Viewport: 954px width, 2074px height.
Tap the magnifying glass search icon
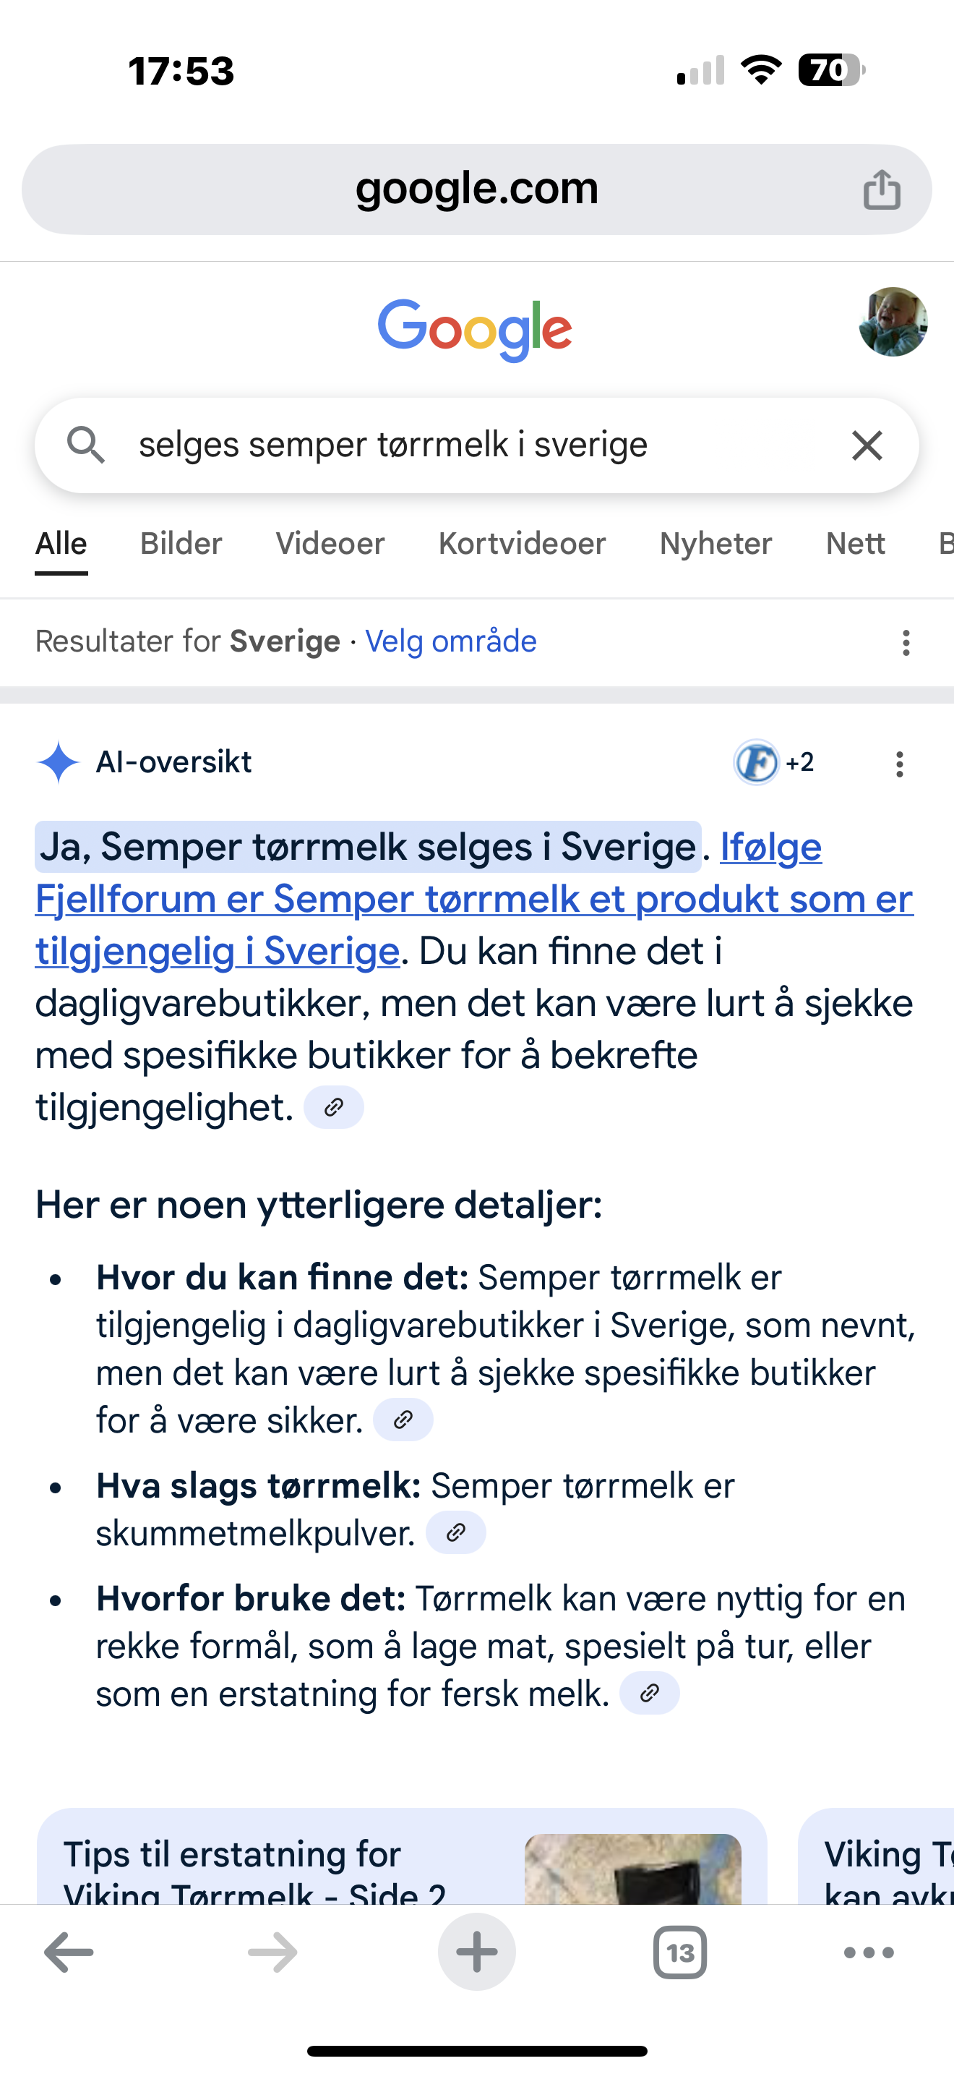(x=86, y=445)
